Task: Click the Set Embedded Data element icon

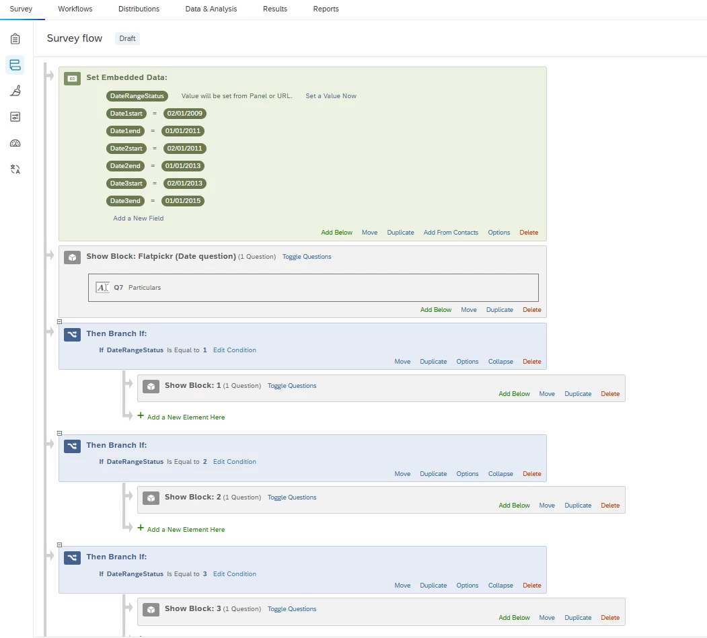Action: [72, 79]
